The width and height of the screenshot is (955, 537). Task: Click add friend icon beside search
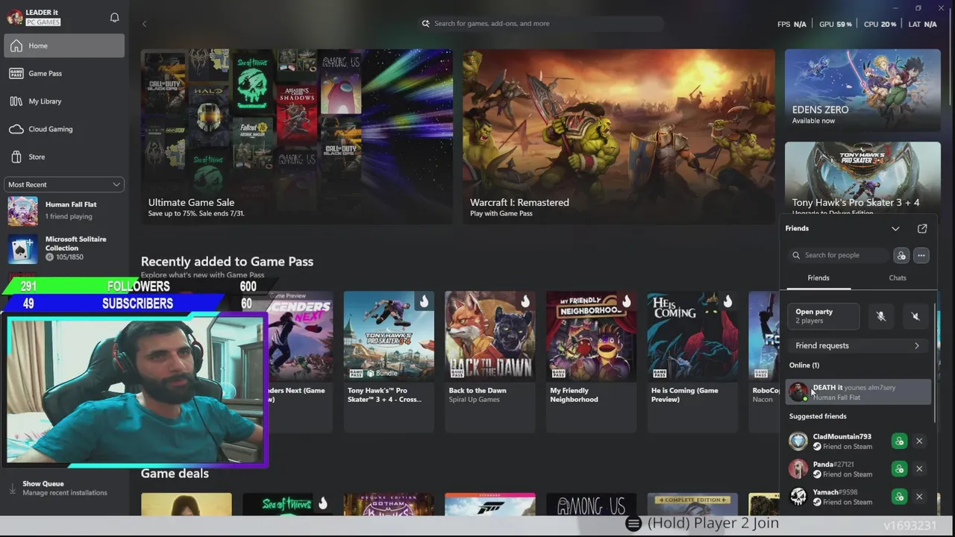901,256
